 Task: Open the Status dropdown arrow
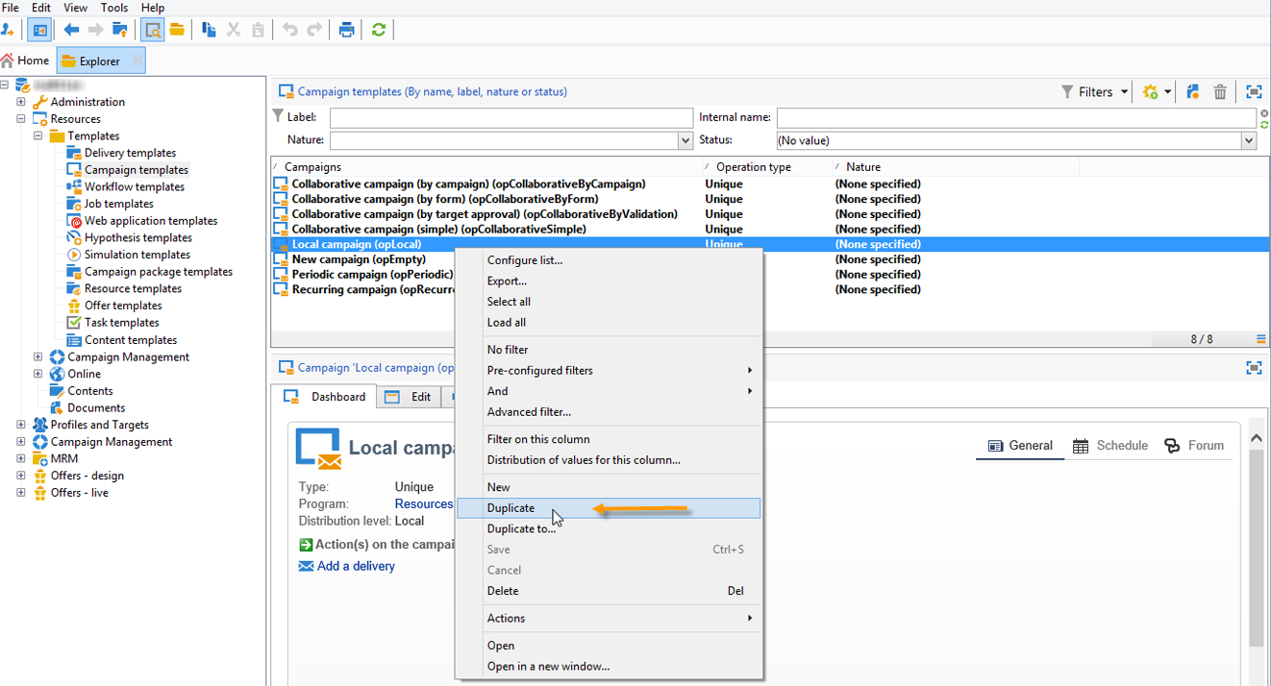[1248, 140]
